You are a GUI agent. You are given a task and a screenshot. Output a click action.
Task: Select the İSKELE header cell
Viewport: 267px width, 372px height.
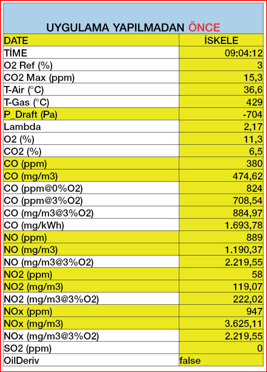[221, 40]
